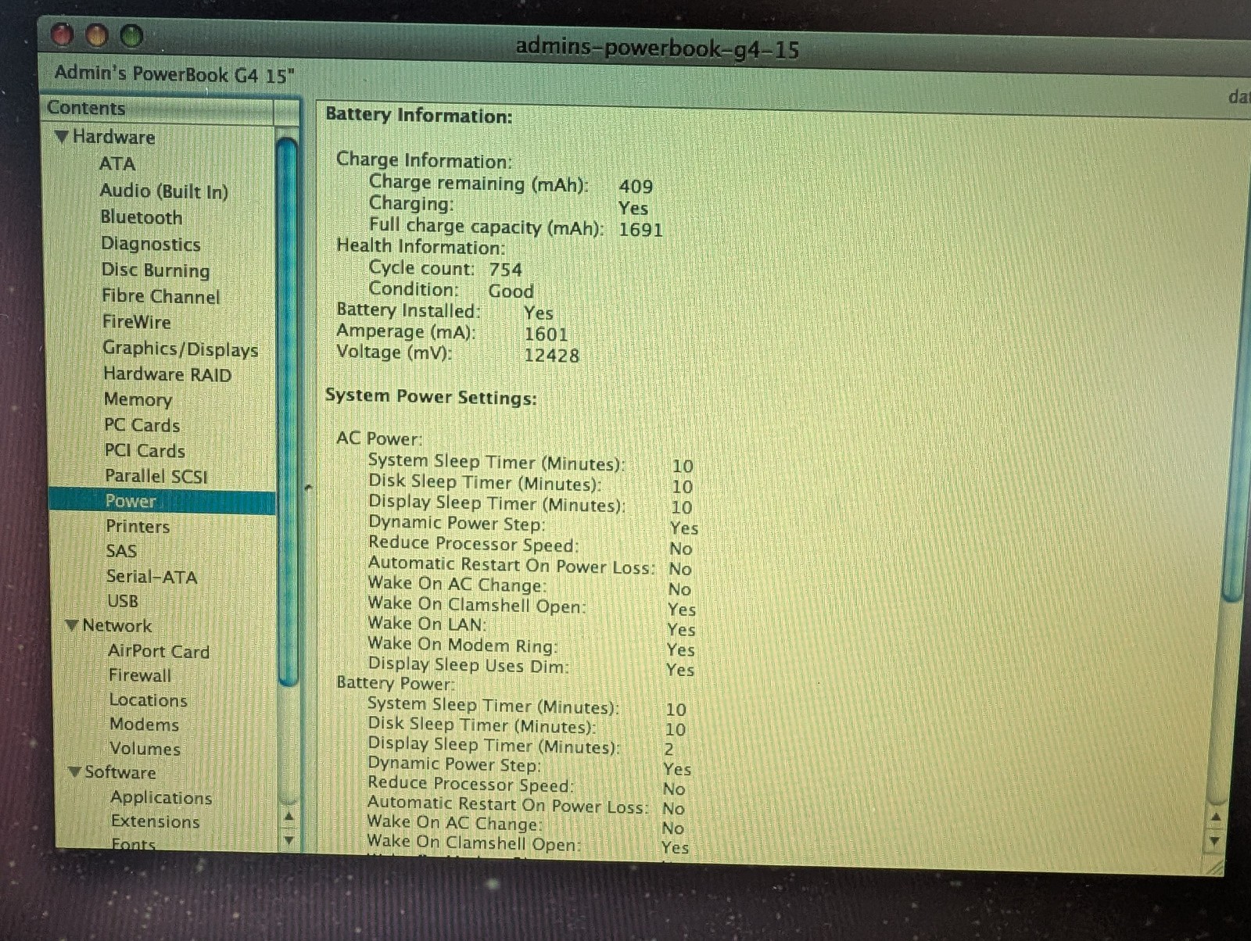Click AC Display Sleep Uses Dim row
The image size is (1251, 941).
click(x=532, y=667)
